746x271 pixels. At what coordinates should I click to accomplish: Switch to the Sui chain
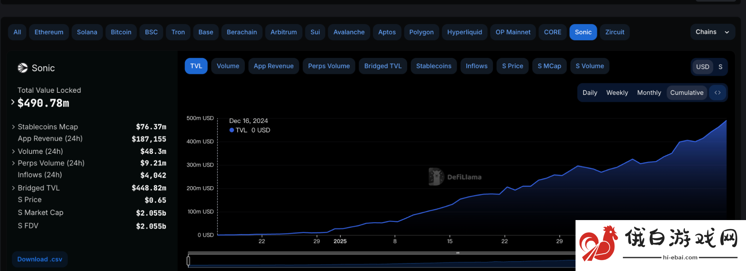(315, 32)
